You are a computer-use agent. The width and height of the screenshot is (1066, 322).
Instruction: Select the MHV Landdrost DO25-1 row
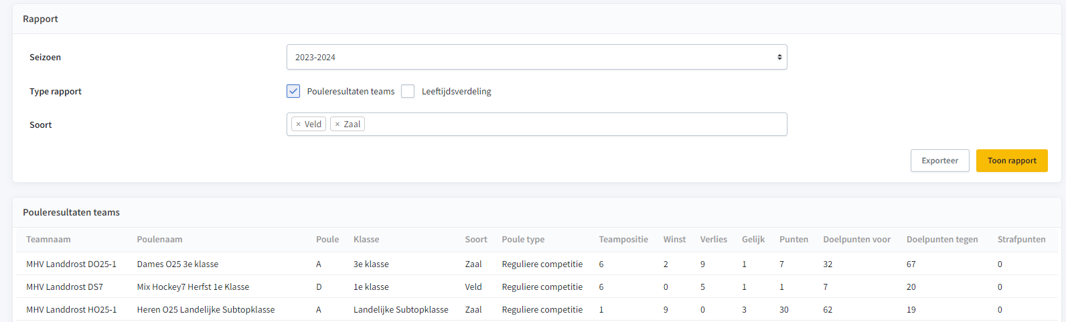(x=536, y=264)
